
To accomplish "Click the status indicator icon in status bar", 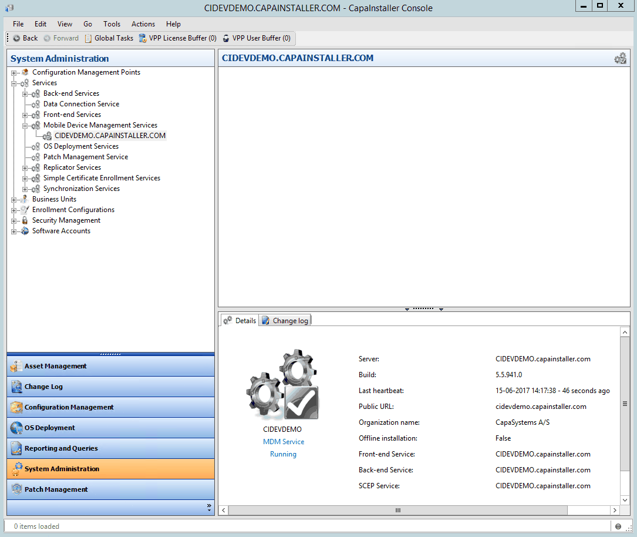I will click(618, 526).
